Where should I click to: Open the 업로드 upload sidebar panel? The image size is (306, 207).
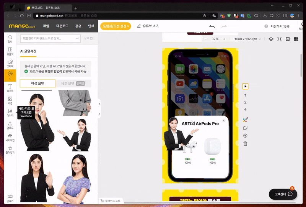pos(10,125)
